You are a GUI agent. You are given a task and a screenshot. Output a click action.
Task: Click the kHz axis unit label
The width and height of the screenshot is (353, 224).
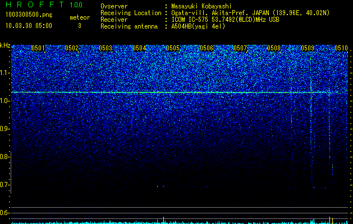click(x=5, y=45)
